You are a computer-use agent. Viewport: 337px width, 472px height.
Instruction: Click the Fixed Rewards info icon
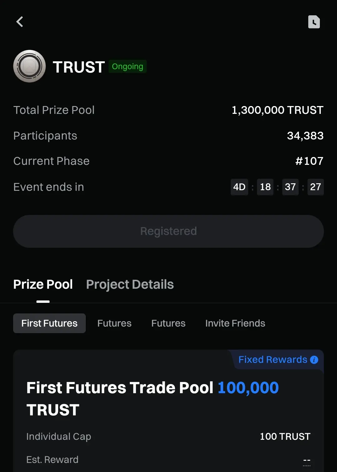click(314, 360)
